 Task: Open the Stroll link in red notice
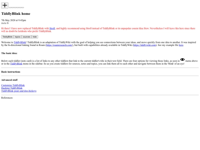52,28
